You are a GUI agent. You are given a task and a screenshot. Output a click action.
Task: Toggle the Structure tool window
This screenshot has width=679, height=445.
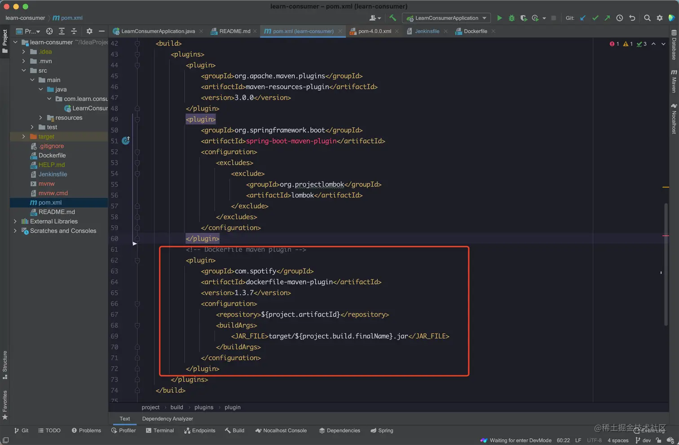click(5, 364)
